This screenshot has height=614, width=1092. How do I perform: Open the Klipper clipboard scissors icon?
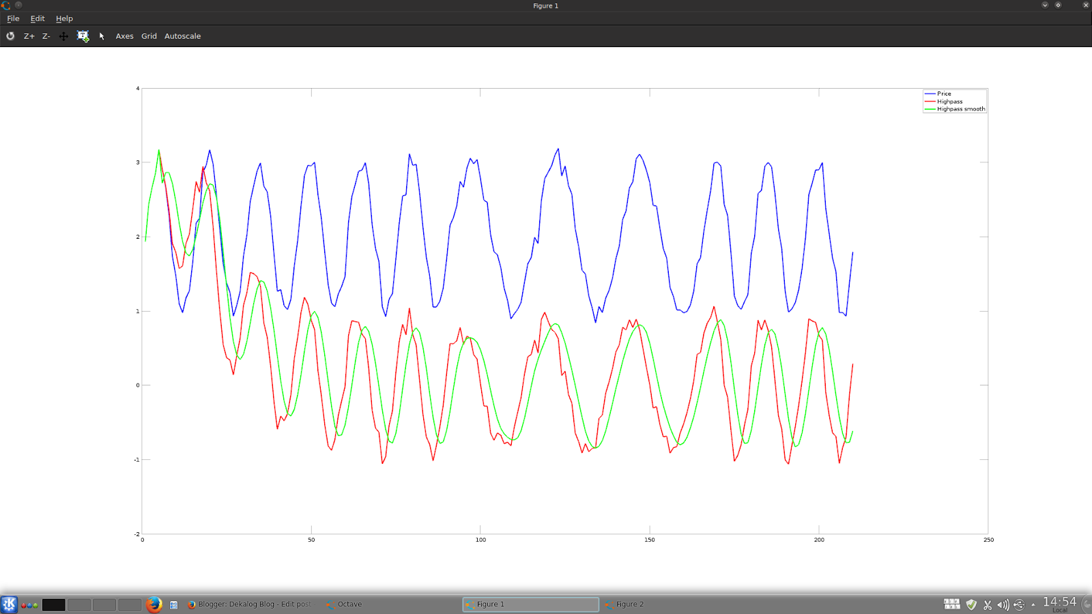pos(987,604)
